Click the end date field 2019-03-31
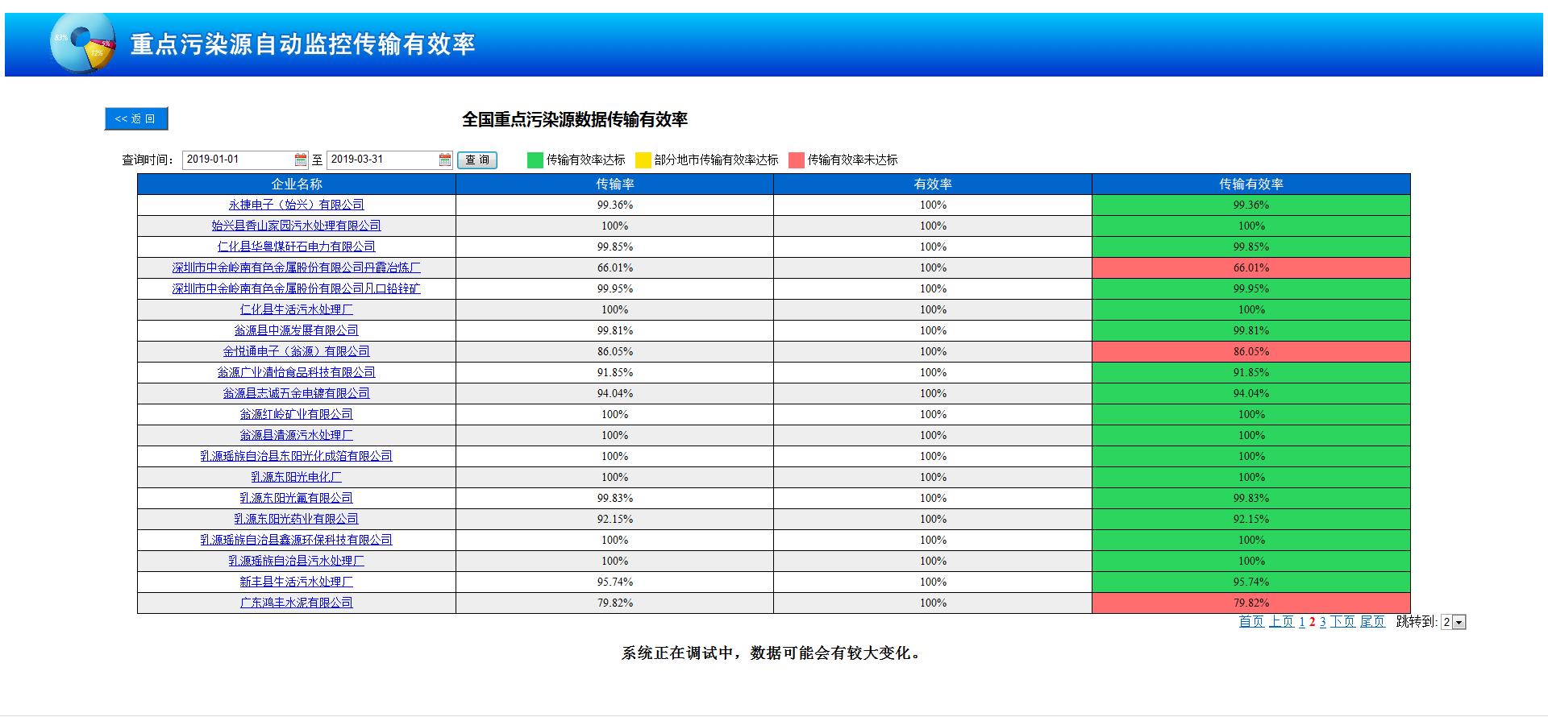Image resolution: width=1548 pixels, height=717 pixels. coord(382,160)
